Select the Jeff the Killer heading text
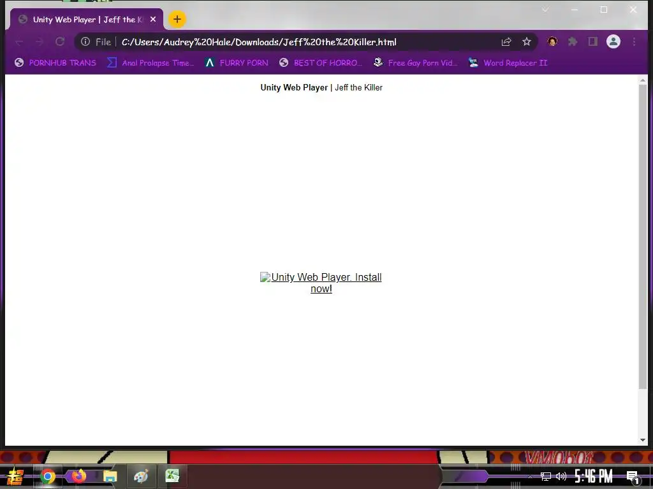 tap(358, 87)
